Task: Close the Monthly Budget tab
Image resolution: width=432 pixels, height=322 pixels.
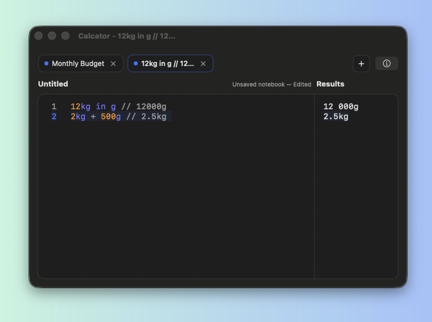Action: (x=113, y=64)
